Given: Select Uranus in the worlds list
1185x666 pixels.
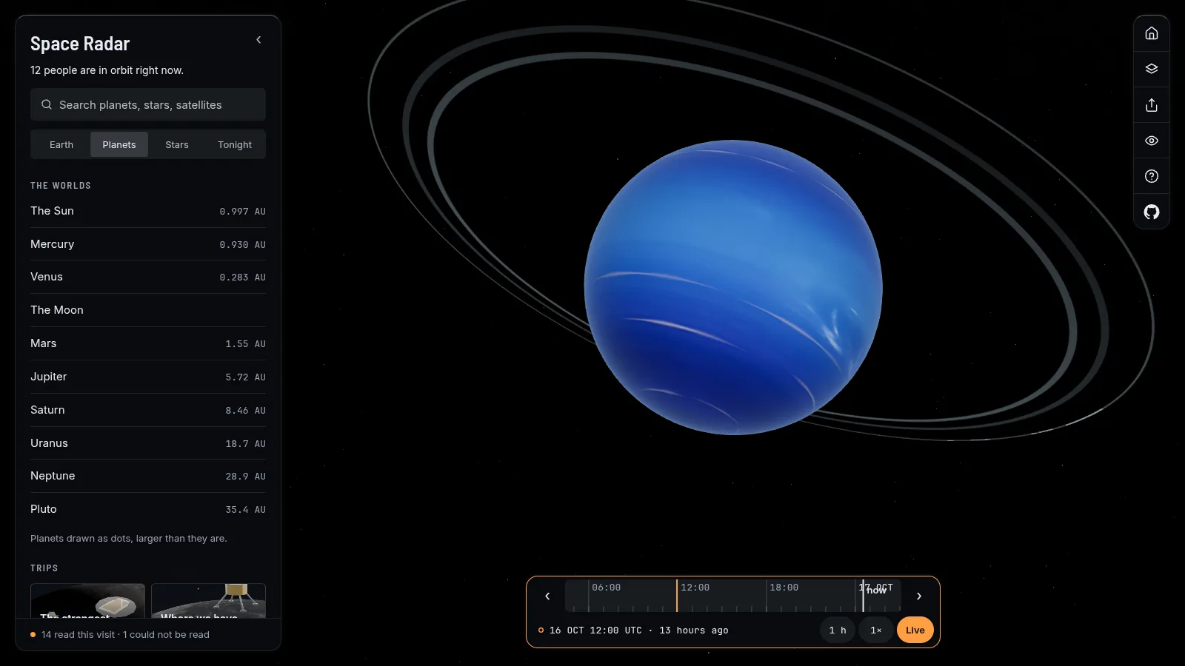Looking at the screenshot, I should pyautogui.click(x=148, y=443).
